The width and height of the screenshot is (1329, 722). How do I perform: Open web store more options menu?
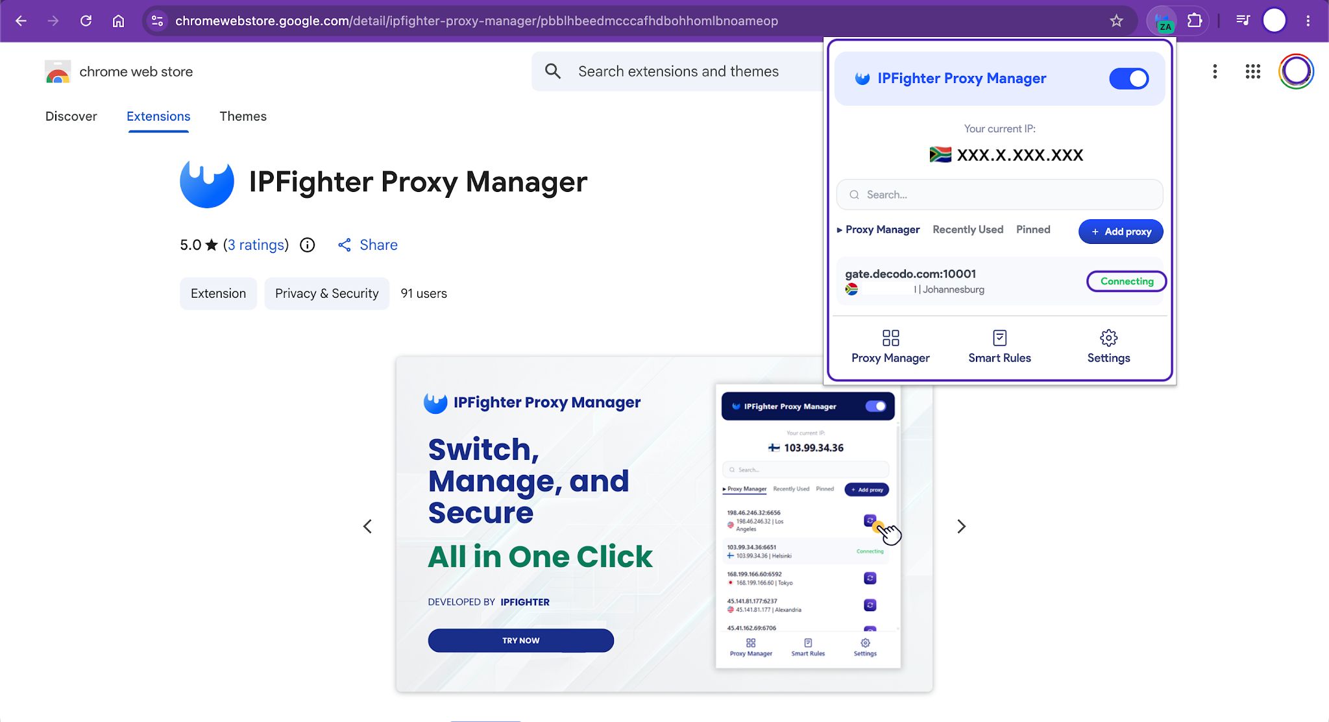tap(1215, 71)
